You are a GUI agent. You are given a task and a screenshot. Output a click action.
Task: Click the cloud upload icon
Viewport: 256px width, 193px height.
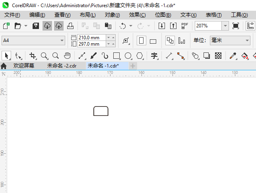click(59, 26)
